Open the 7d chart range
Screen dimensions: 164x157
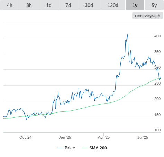(x=68, y=5)
